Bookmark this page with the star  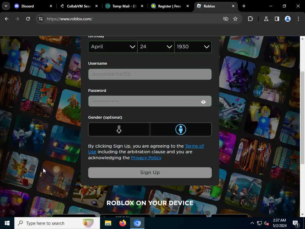coord(235,19)
